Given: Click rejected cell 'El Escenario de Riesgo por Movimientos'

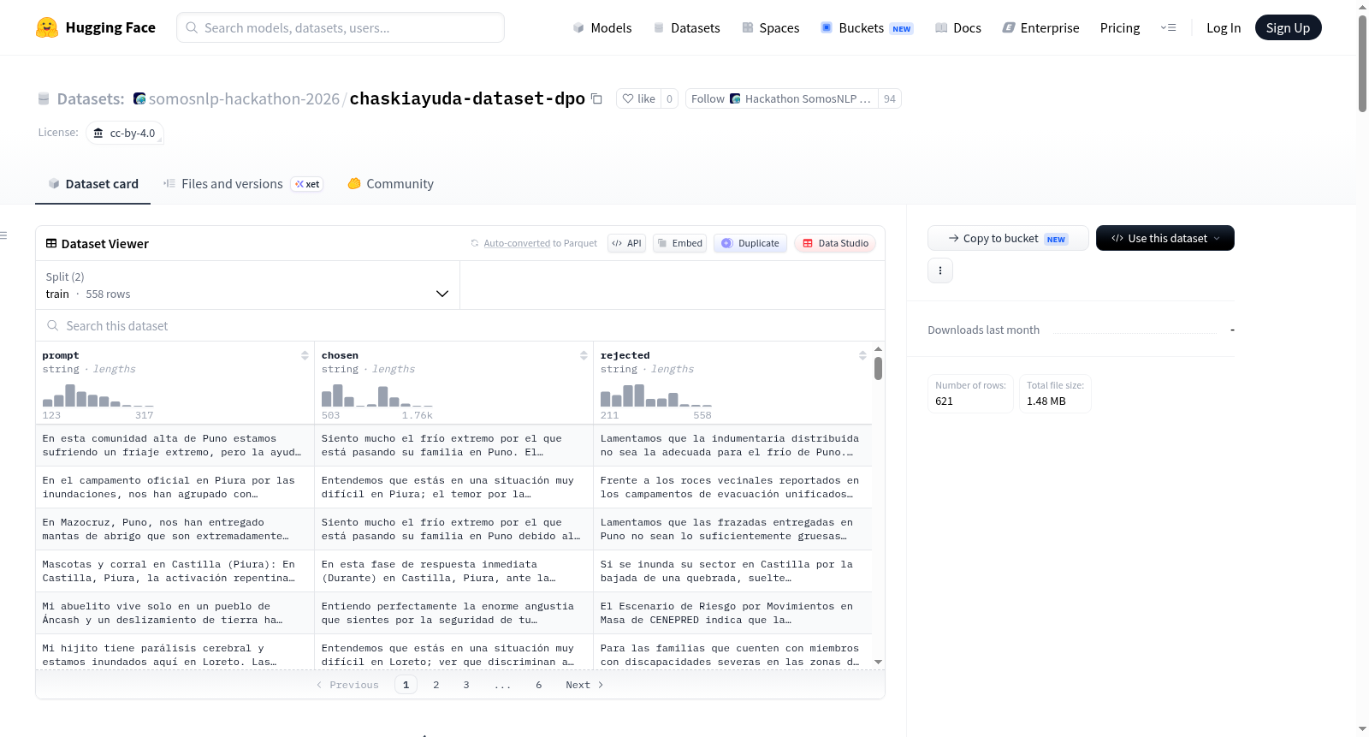Looking at the screenshot, I should 732,613.
